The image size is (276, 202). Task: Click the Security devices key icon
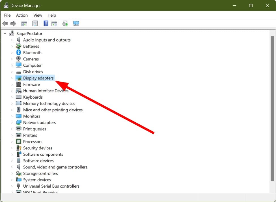[x=19, y=148]
